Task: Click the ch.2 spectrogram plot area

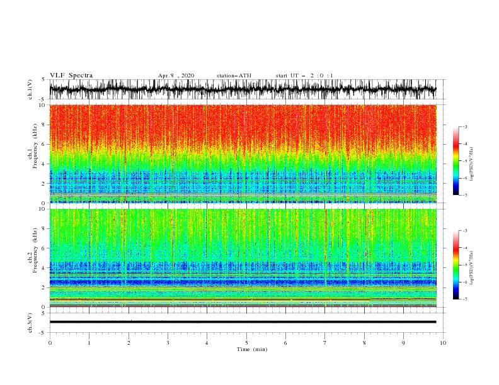Action: click(x=243, y=258)
